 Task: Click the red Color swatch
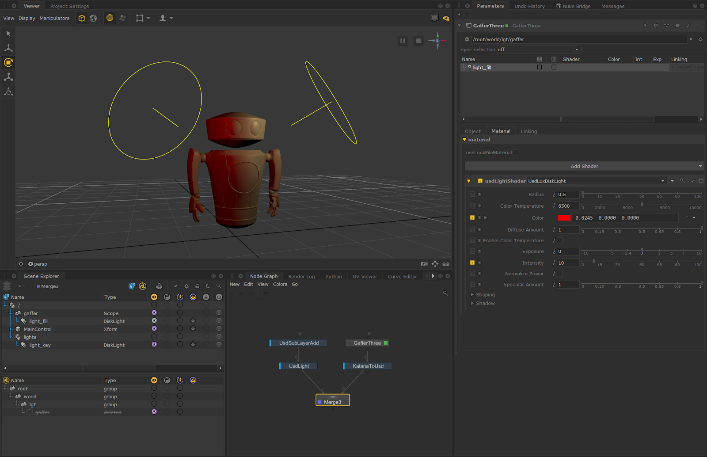point(564,218)
